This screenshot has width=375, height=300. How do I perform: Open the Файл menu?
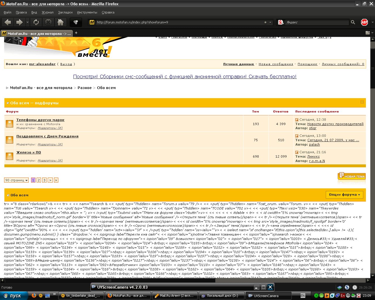[x=8, y=12]
